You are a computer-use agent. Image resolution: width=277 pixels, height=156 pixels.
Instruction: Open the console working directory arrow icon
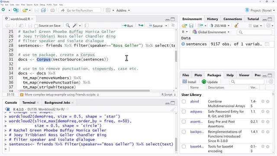click(x=67, y=109)
